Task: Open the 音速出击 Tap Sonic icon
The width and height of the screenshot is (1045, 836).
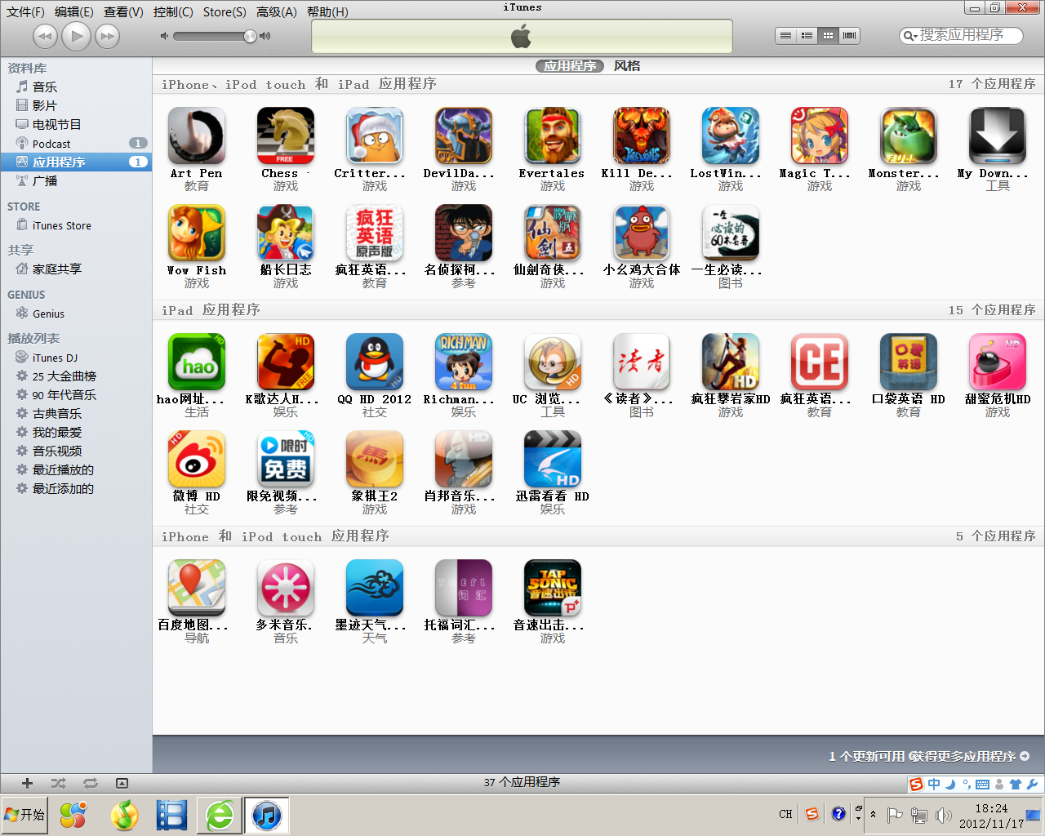Action: click(552, 588)
